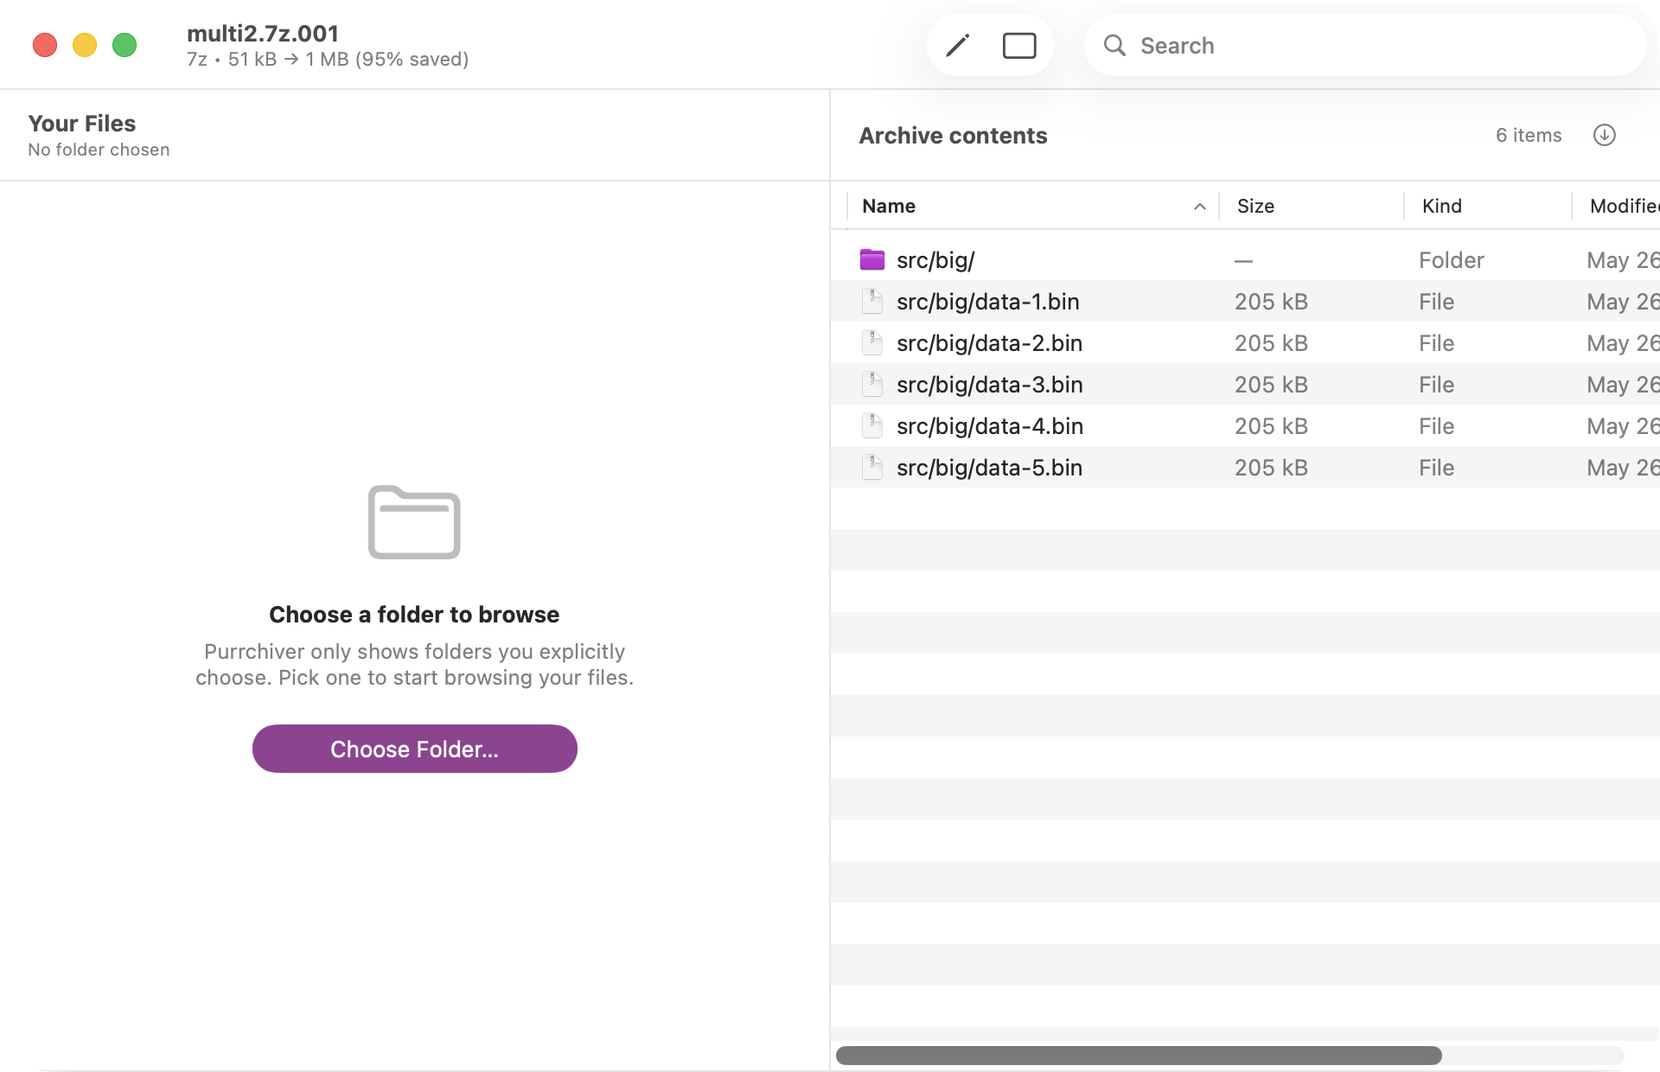Select src/big/data-4.bin file name
The height and width of the screenshot is (1072, 1660).
(990, 425)
